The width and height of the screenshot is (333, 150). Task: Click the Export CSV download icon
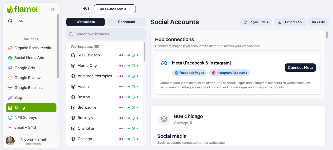pos(279,22)
